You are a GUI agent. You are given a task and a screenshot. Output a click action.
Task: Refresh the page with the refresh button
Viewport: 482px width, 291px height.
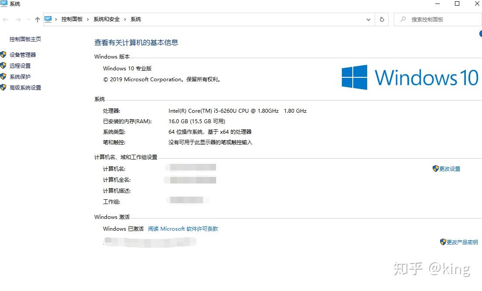[x=382, y=19]
